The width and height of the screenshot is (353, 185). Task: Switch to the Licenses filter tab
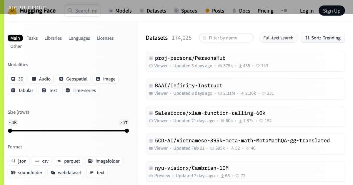pos(105,38)
